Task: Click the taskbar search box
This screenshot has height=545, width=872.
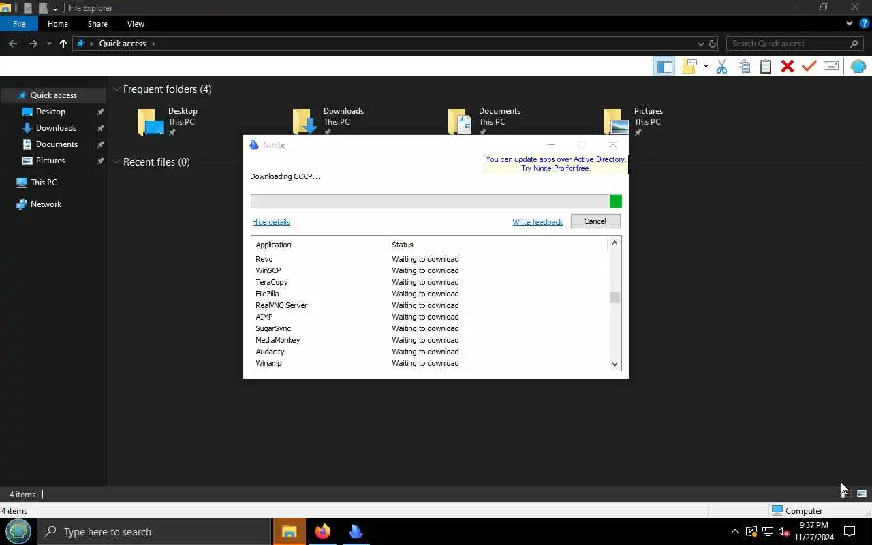Action: tap(154, 531)
